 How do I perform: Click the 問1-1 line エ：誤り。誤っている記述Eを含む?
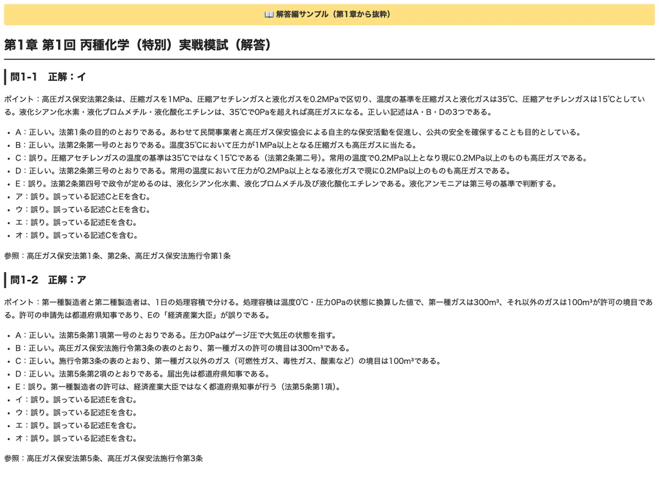pyautogui.click(x=76, y=223)
